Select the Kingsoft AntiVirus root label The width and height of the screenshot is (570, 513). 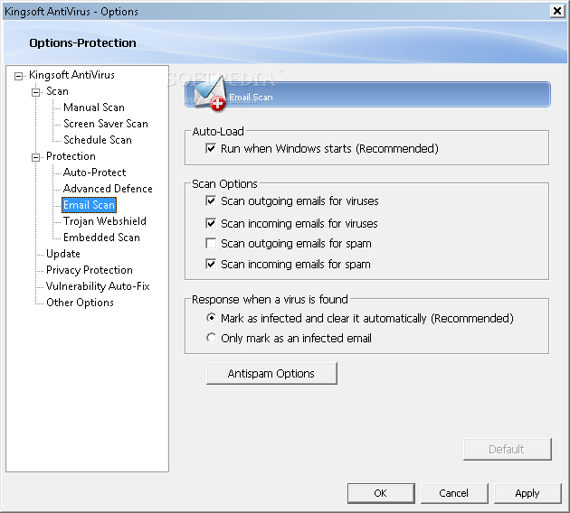tap(71, 75)
